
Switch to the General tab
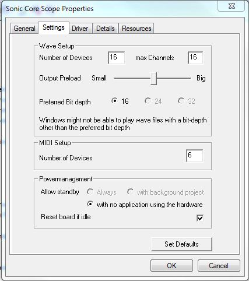[24, 29]
